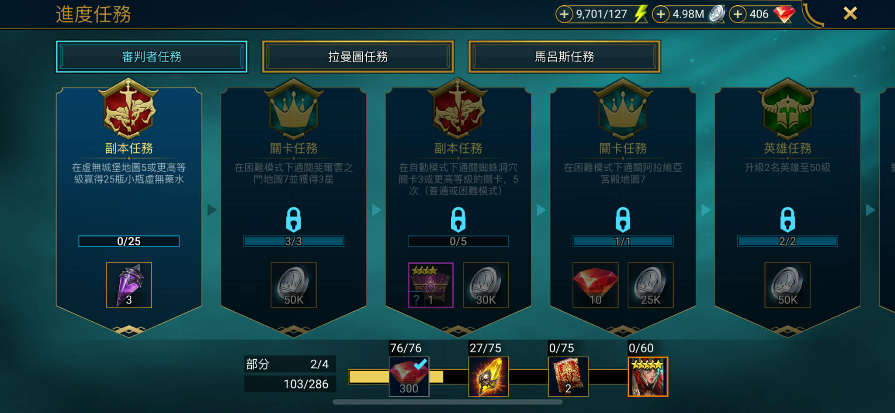Tap the lock on the hero mission card
Screen dimensions: 895x413
point(787,220)
